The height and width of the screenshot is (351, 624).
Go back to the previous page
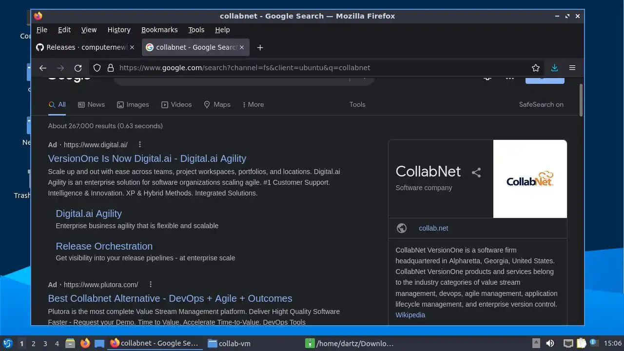point(43,68)
